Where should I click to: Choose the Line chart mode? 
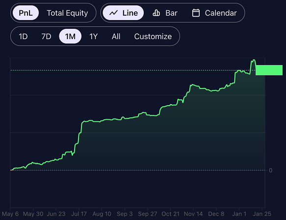coord(123,13)
